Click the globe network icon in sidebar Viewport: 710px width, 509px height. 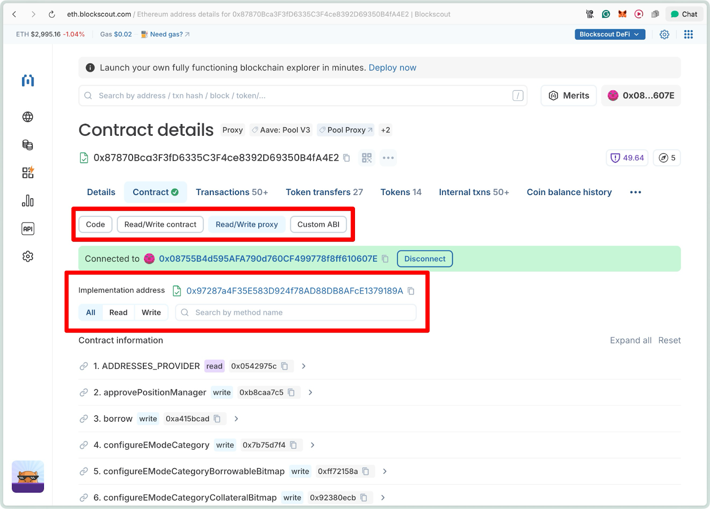tap(28, 117)
